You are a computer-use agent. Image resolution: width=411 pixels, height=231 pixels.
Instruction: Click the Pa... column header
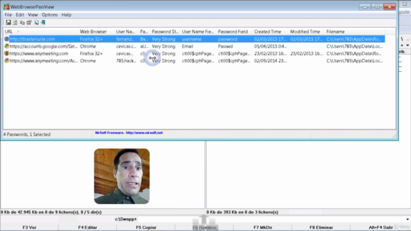point(144,31)
